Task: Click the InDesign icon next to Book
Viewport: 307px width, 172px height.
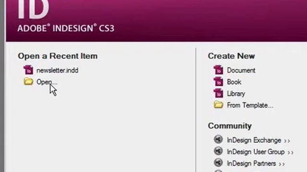Action: (218, 82)
